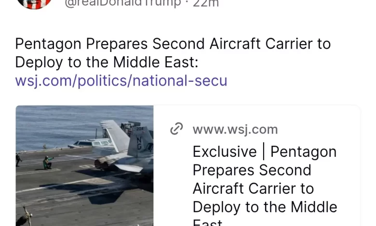Screen dimensions: 376x226
Task: Select the 'Deploy to the Middle East:' line
Action: 107,62
